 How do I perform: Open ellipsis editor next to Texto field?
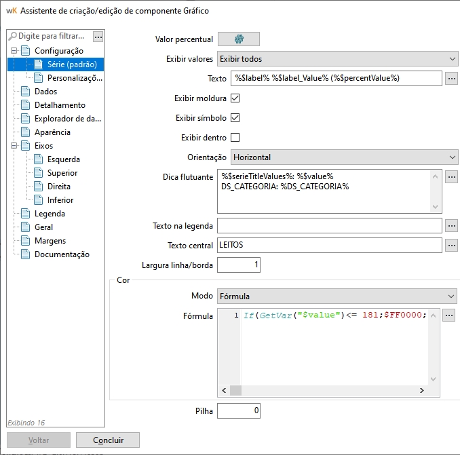pos(452,79)
